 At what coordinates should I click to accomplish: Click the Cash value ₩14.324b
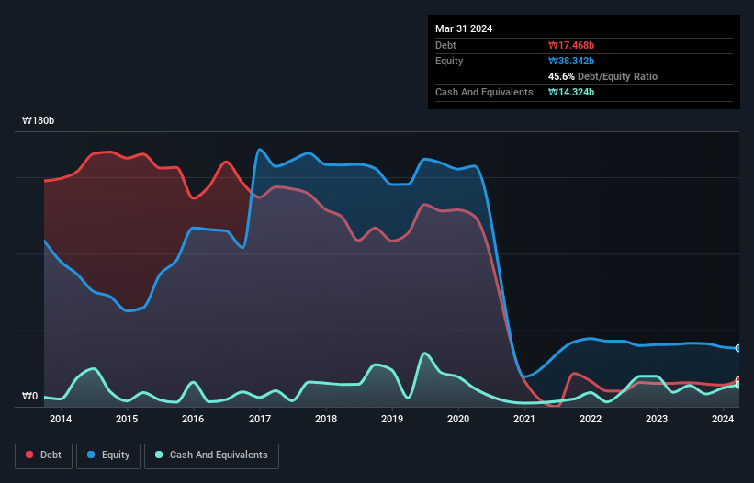(571, 92)
